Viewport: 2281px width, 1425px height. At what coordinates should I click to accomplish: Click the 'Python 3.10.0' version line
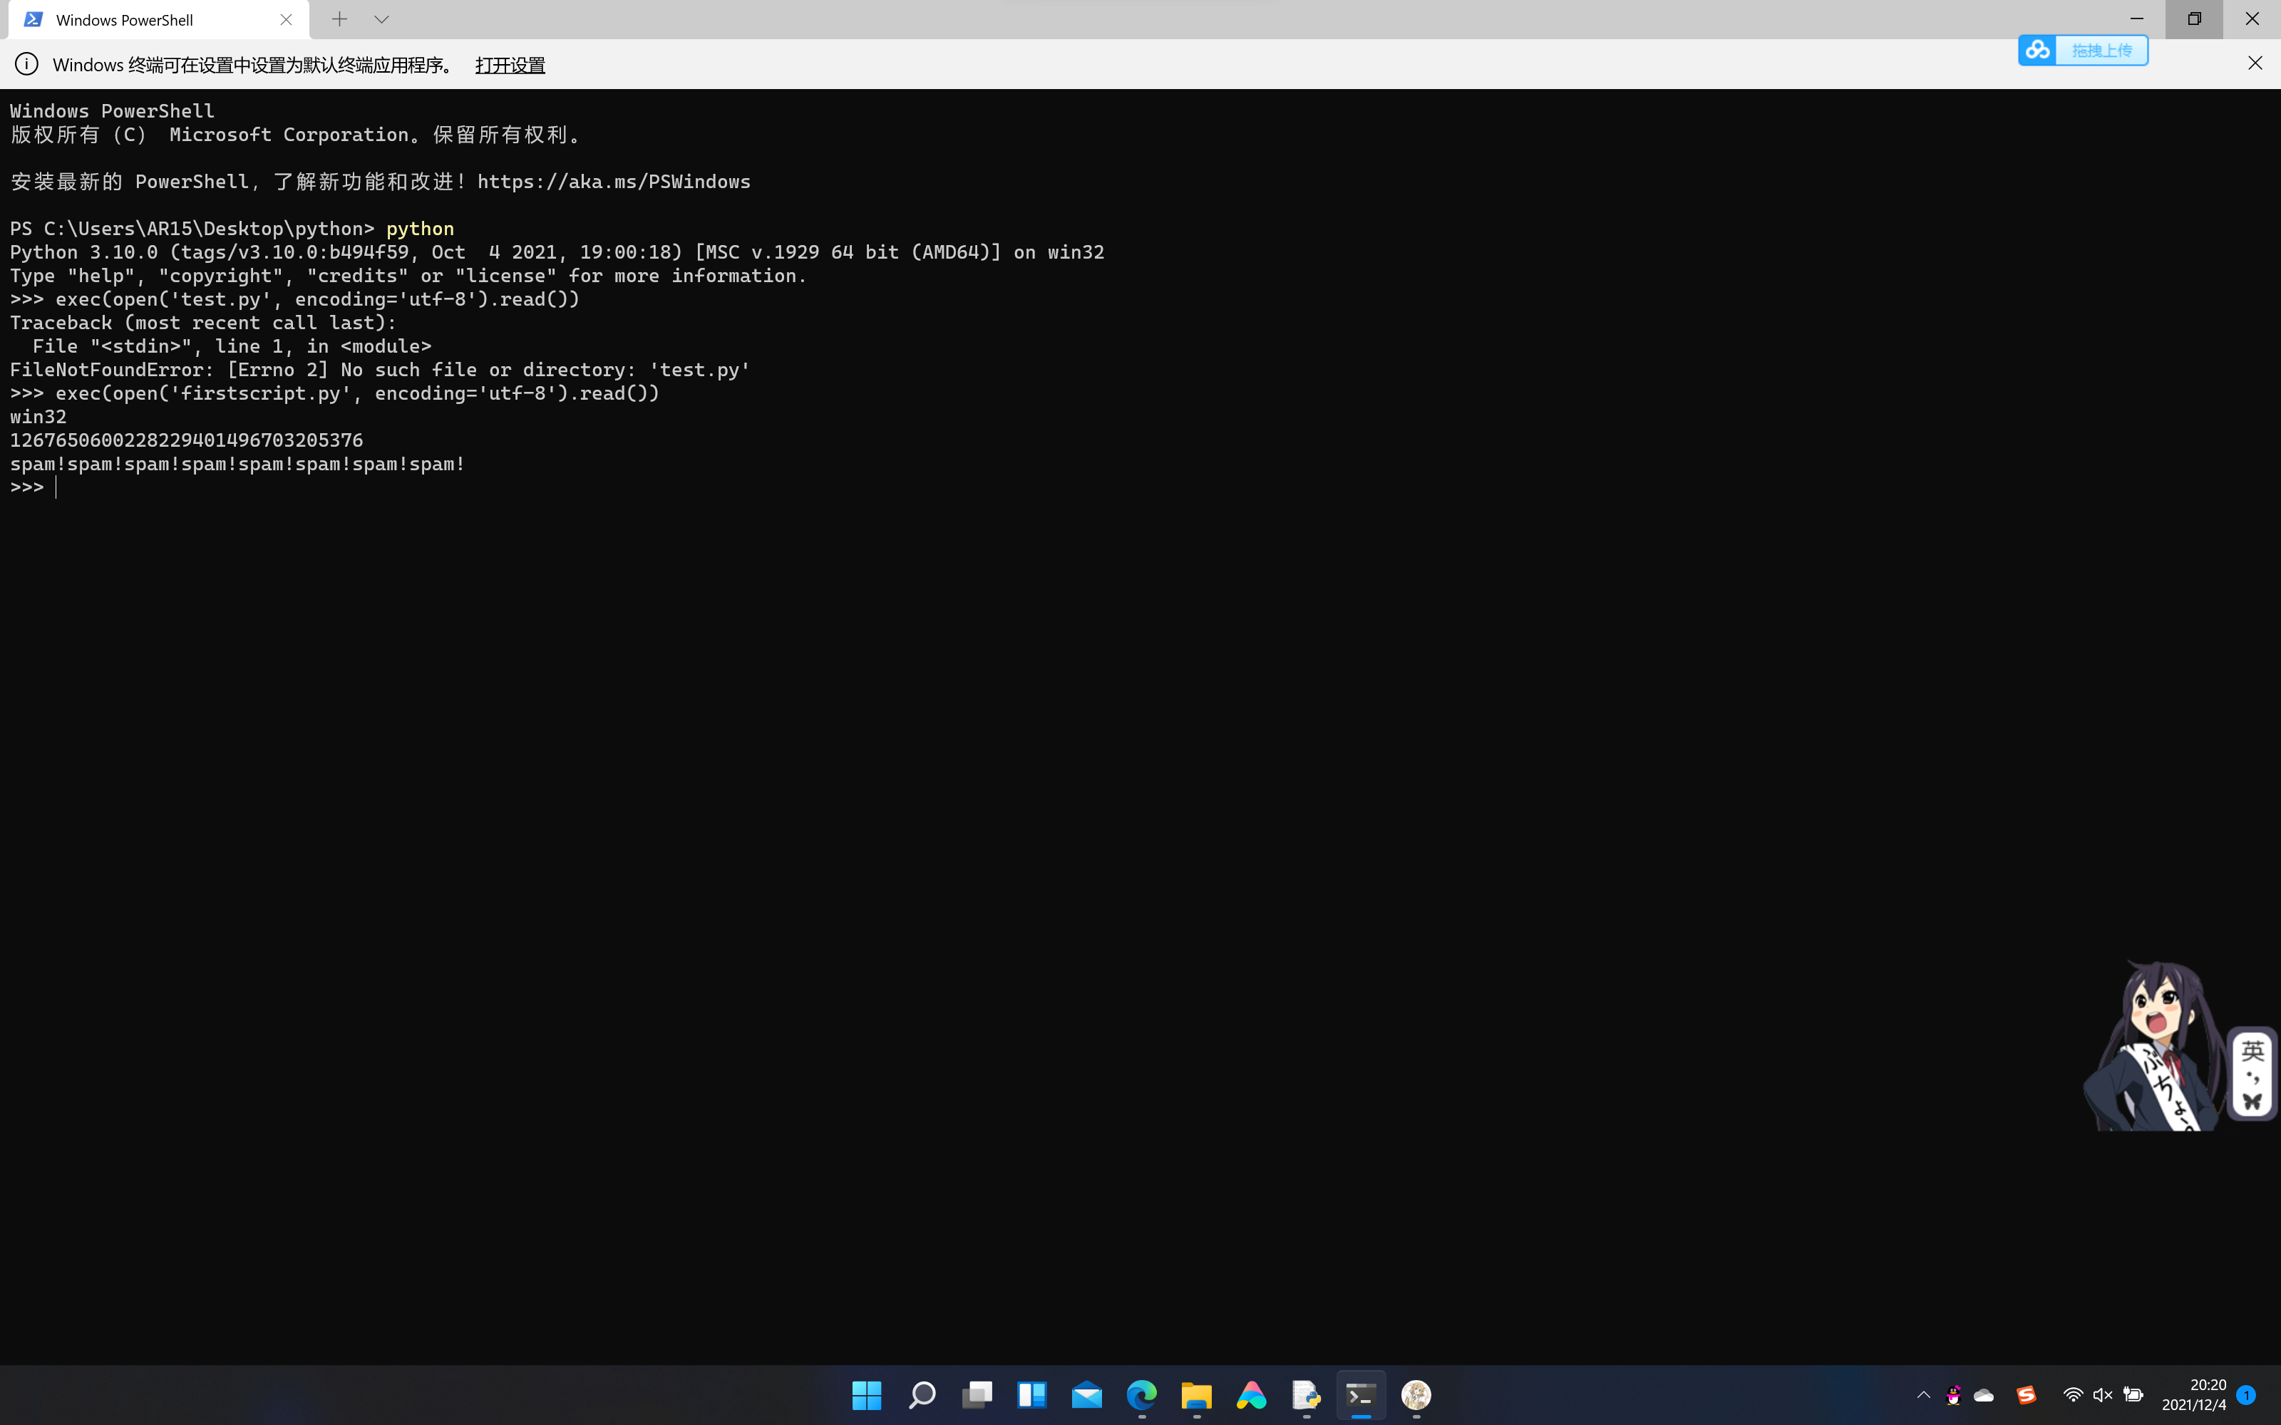(x=557, y=252)
